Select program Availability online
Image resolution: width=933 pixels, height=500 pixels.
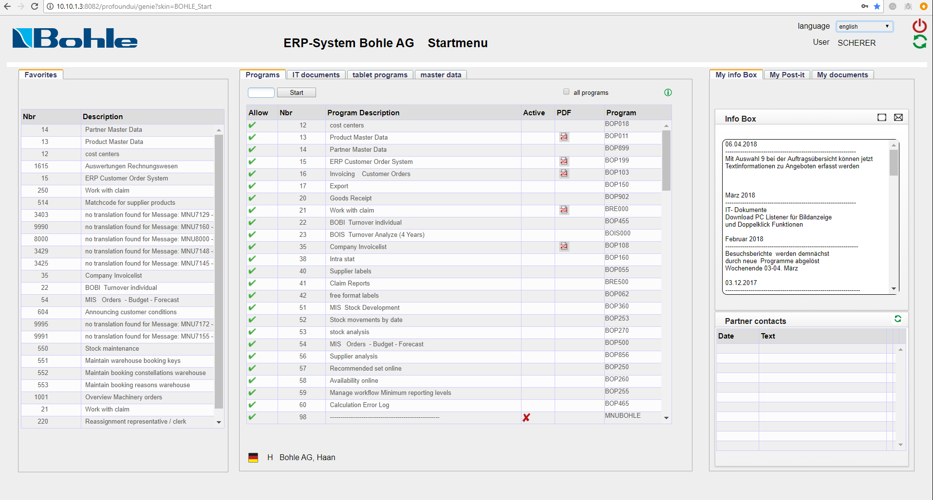click(x=454, y=380)
